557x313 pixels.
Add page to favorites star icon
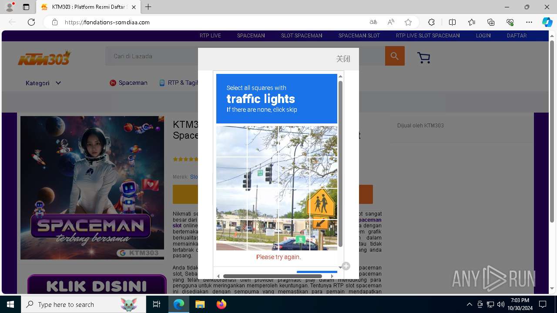408,22
